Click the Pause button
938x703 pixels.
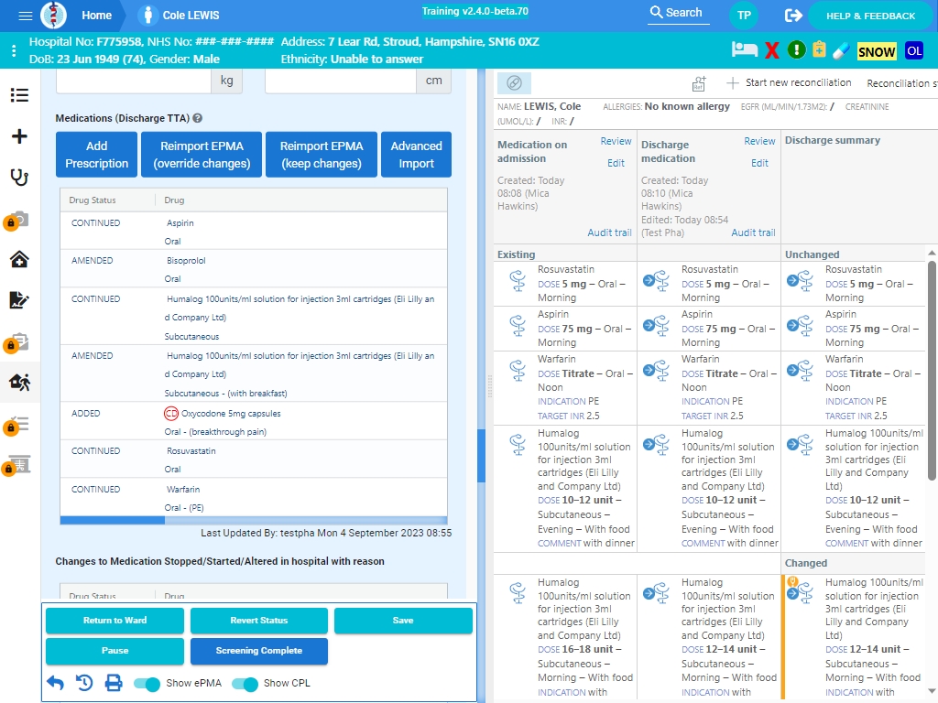(x=115, y=651)
